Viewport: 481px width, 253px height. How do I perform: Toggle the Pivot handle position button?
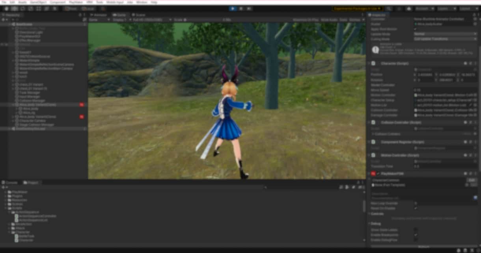pos(71,8)
